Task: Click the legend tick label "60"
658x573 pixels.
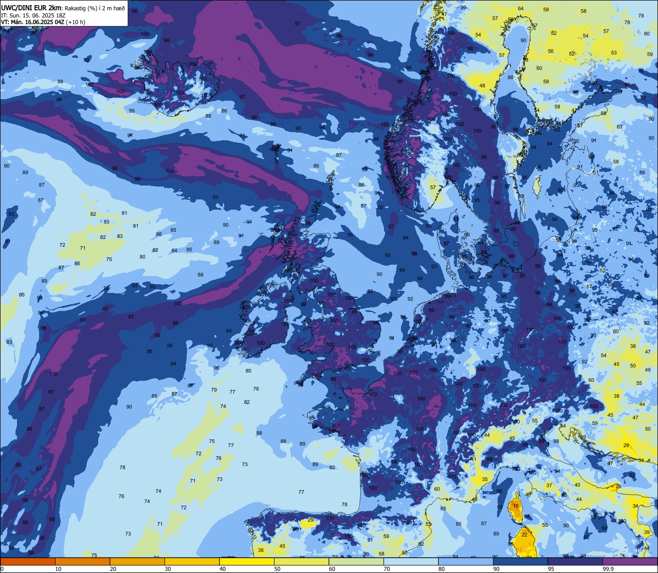Action: coord(332,569)
